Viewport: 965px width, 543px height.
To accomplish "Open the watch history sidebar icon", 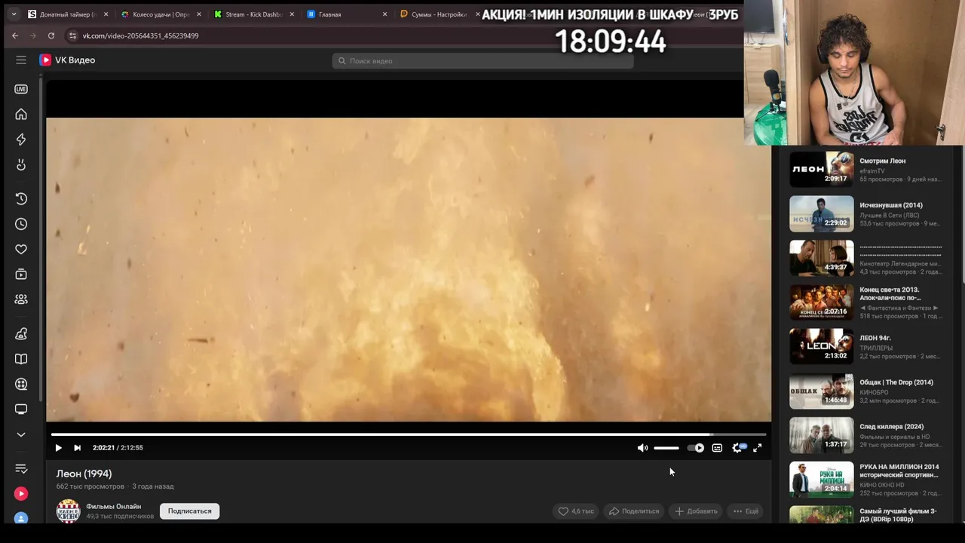I will (x=21, y=199).
